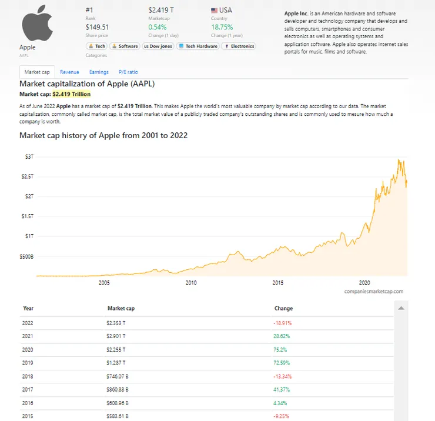Open the P/E ratio tab
The width and height of the screenshot is (435, 421).
pyautogui.click(x=128, y=72)
